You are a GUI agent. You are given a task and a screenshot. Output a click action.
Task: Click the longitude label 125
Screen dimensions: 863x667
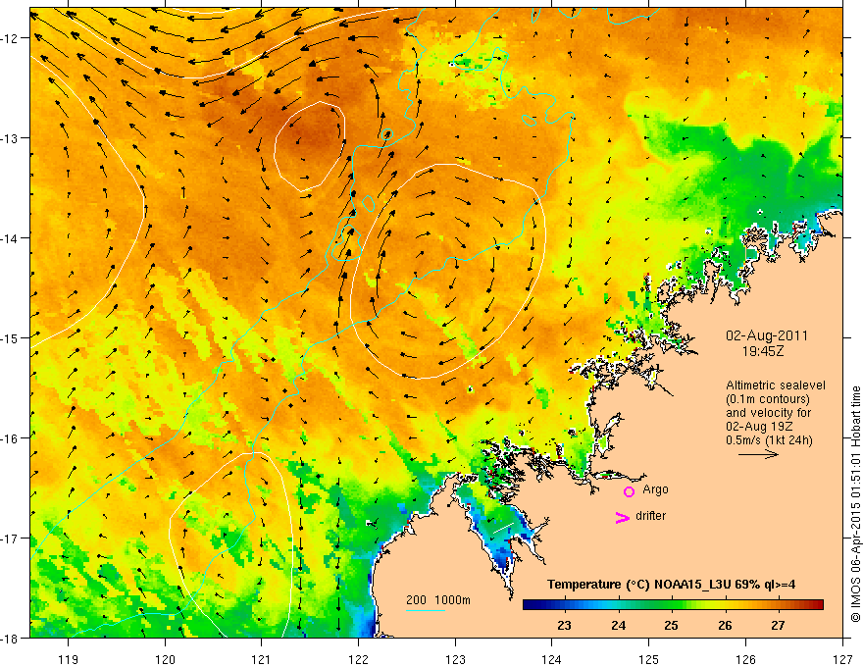click(648, 659)
